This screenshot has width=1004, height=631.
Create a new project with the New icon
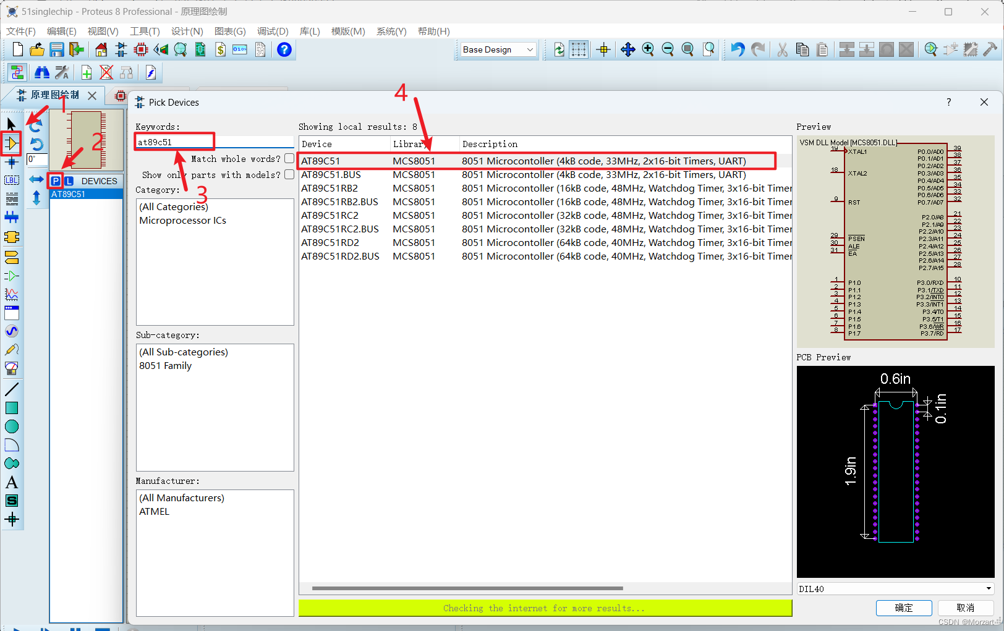click(18, 49)
